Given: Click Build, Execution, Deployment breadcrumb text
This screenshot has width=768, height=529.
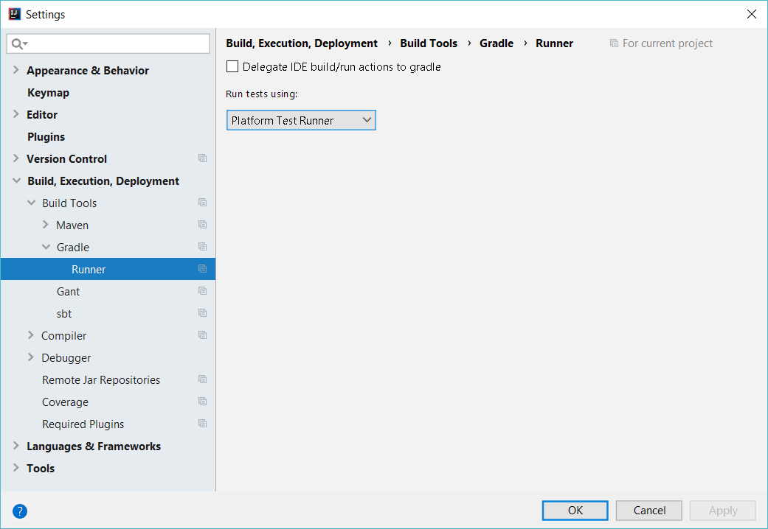Looking at the screenshot, I should [302, 43].
